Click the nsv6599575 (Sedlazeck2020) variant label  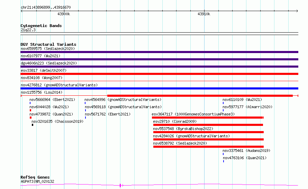point(48,49)
